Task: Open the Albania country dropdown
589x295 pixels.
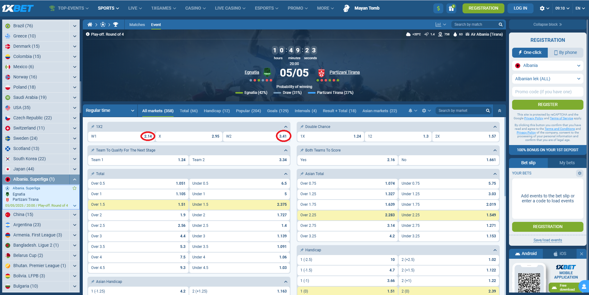Action: point(547,66)
